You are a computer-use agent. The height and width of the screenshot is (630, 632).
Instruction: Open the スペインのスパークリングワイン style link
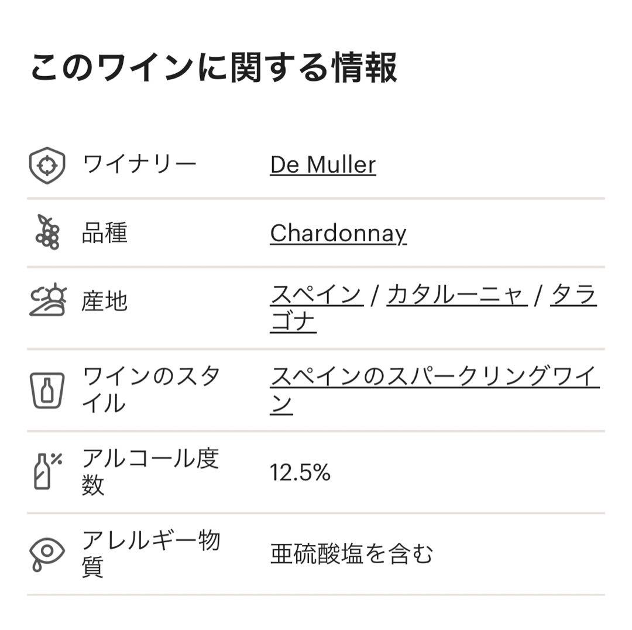(x=434, y=390)
